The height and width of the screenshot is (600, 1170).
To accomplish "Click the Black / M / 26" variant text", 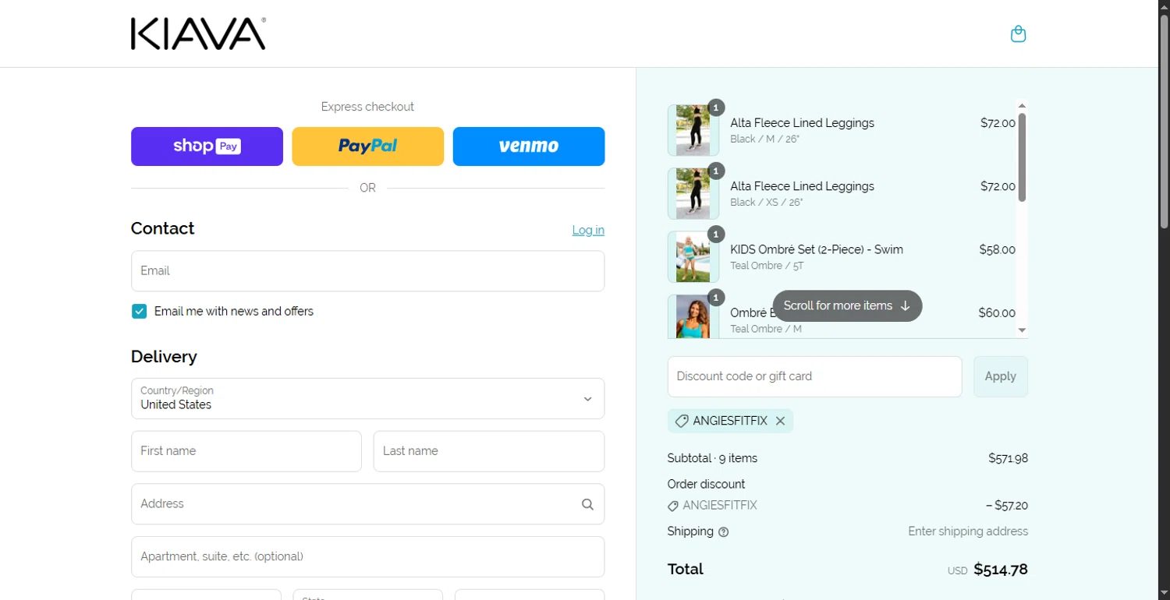I will pos(764,139).
